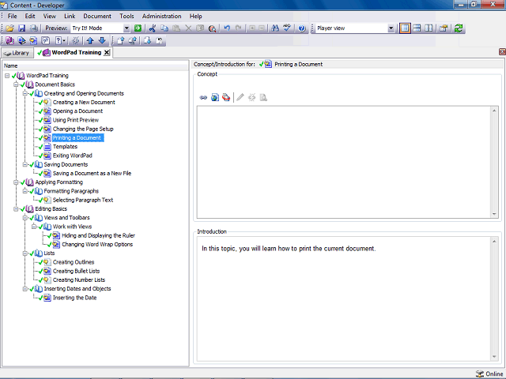Open the Edit menu
This screenshot has width=506, height=379.
click(x=30, y=16)
